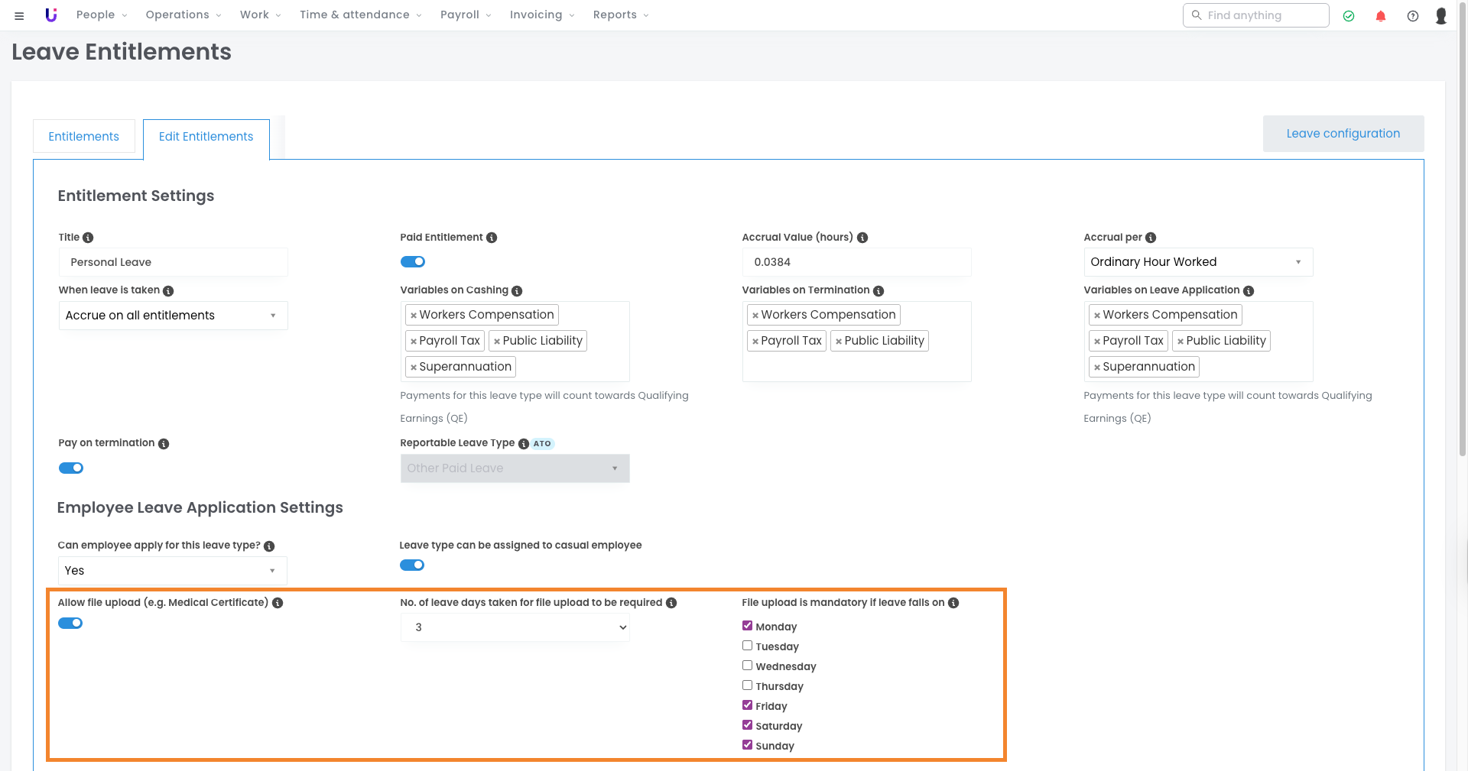Click the info icon beside Paid Entitlement
The image size is (1468, 771).
492,238
